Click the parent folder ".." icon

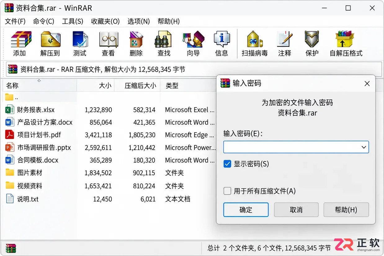tap(9, 97)
